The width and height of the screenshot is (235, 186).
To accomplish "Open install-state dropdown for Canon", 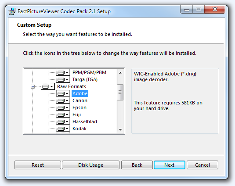I will (63, 100).
